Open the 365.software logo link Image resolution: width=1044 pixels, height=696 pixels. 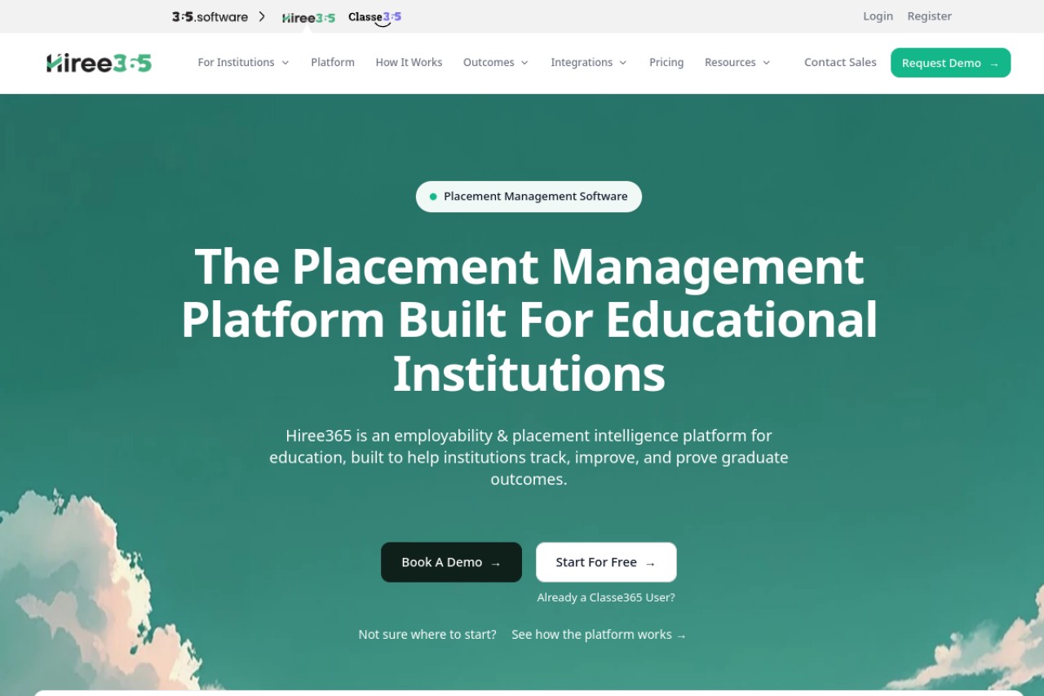pyautogui.click(x=210, y=16)
